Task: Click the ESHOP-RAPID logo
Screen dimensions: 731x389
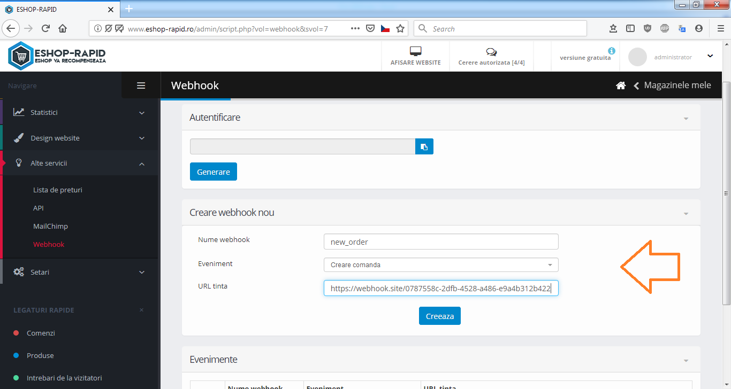Action: pos(57,56)
